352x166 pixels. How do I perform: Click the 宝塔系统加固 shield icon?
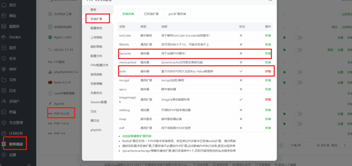(x=50, y=27)
